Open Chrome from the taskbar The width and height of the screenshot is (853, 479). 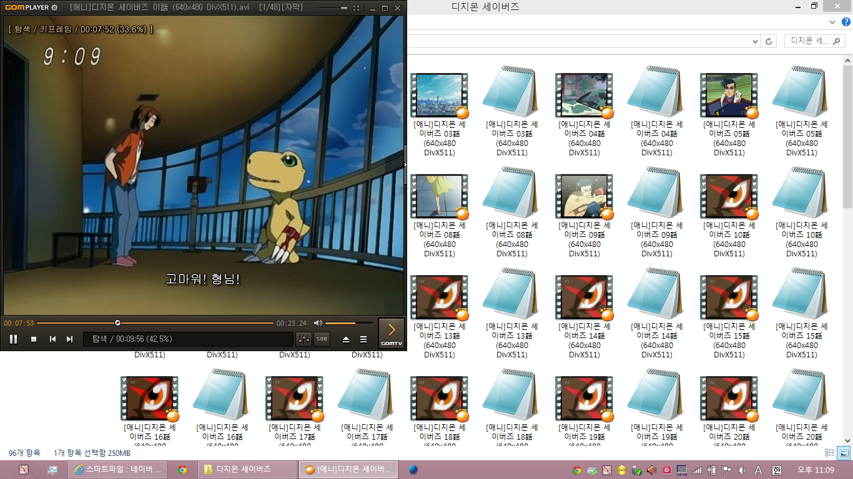[182, 470]
